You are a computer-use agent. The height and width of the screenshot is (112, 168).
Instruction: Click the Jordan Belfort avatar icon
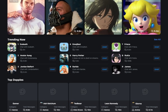tap(12, 69)
